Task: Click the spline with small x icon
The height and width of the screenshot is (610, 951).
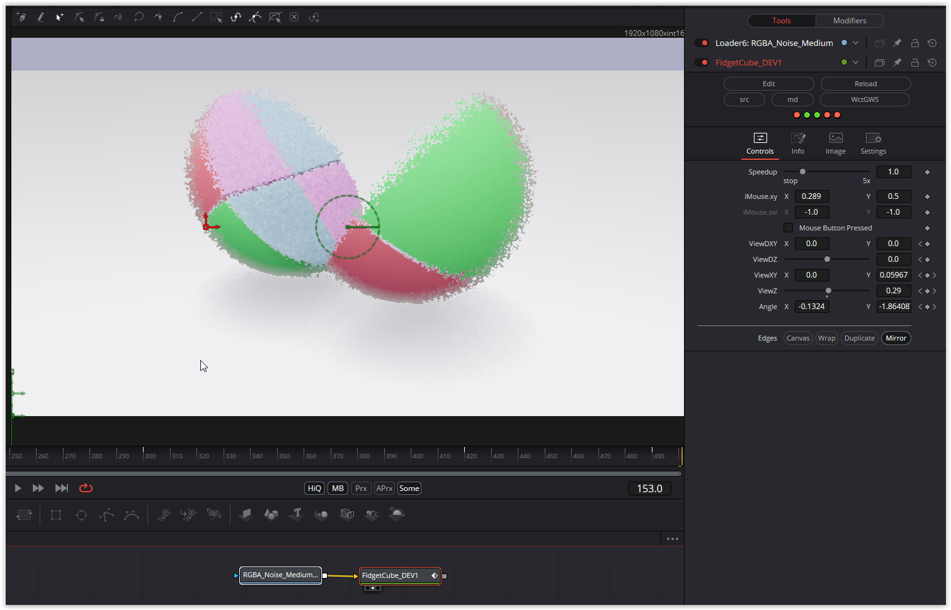Action: (314, 18)
